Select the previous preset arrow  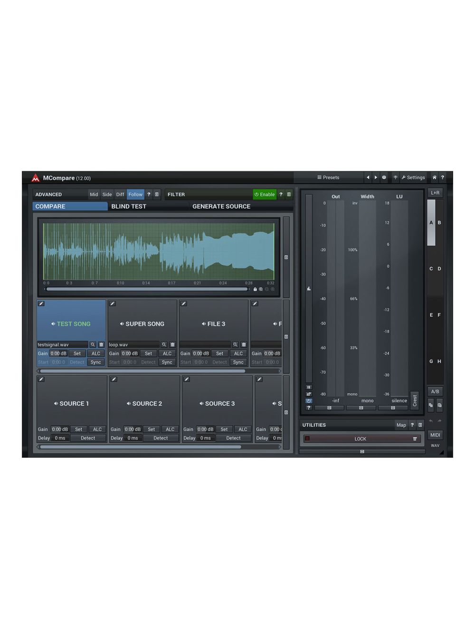[x=368, y=177]
